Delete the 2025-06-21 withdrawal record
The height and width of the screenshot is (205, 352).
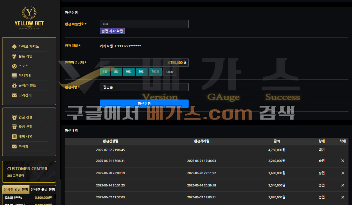[343, 161]
